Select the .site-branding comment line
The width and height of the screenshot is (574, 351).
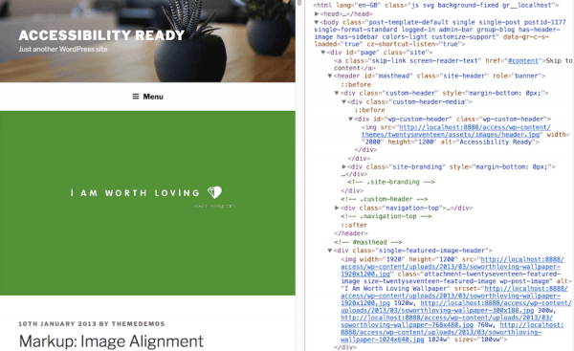[391, 182]
